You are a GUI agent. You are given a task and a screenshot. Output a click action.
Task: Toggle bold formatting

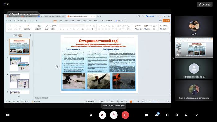coord(60,29)
